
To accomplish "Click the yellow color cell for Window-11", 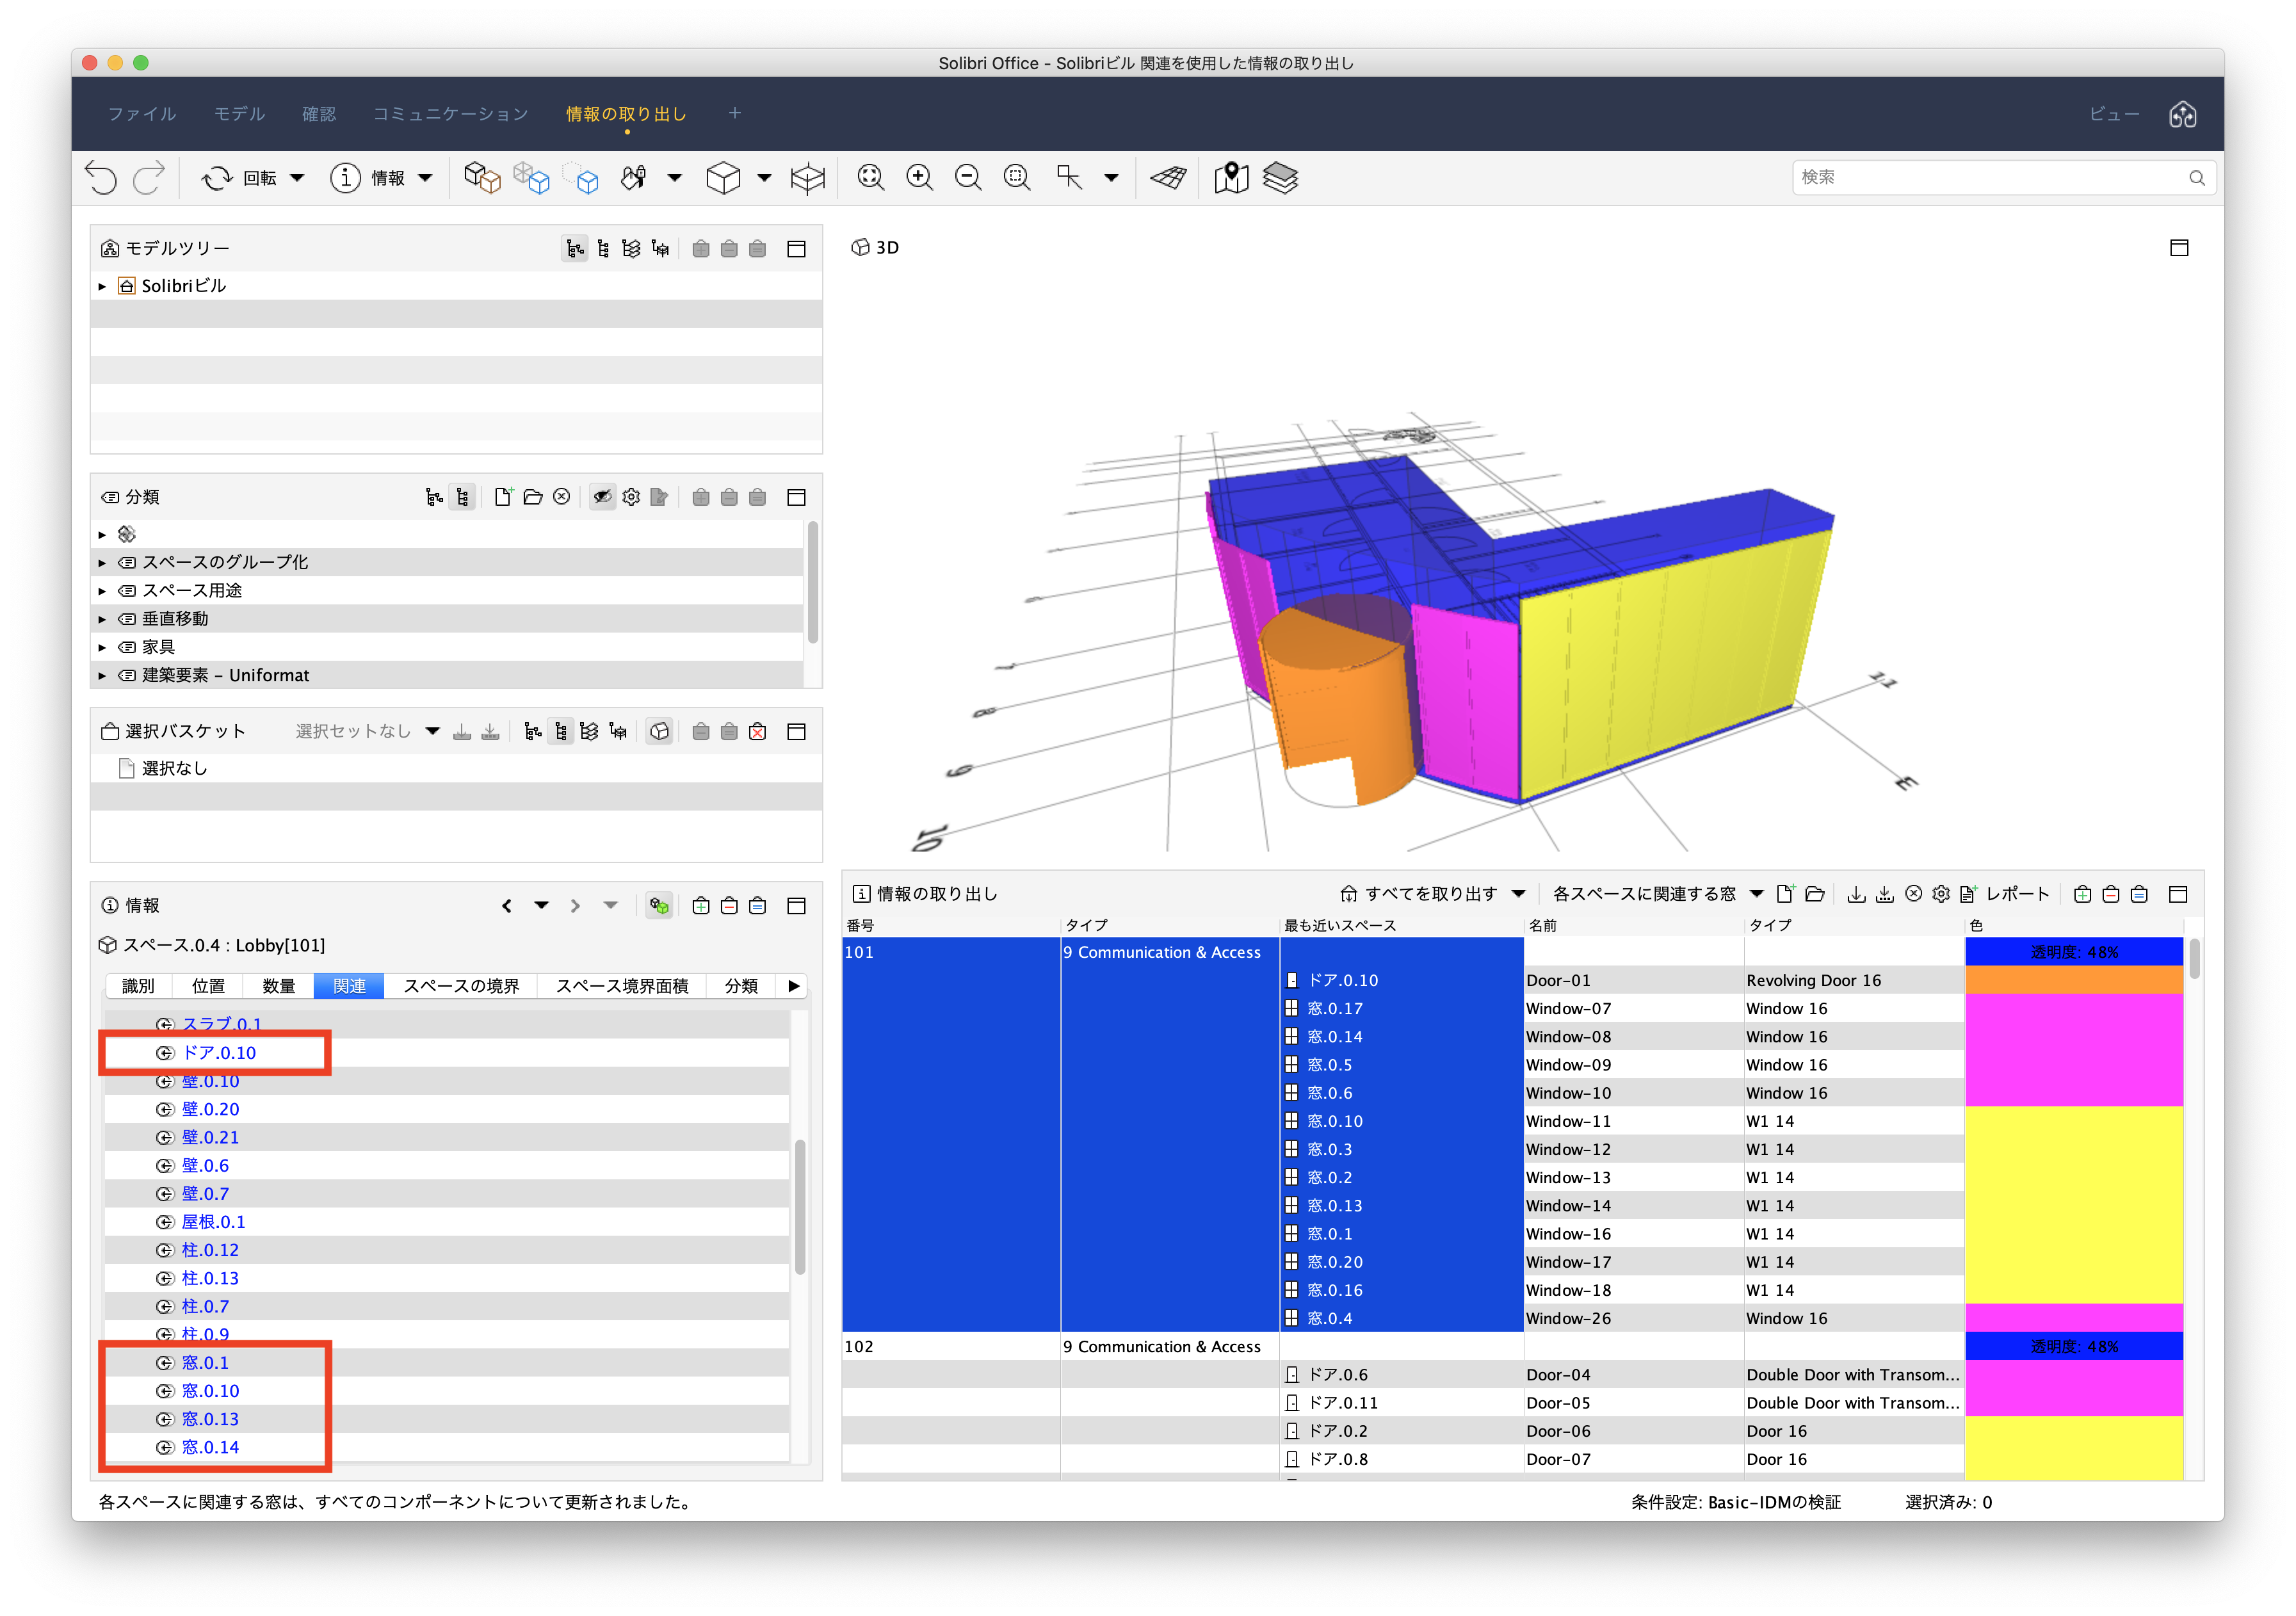I will click(2074, 1121).
